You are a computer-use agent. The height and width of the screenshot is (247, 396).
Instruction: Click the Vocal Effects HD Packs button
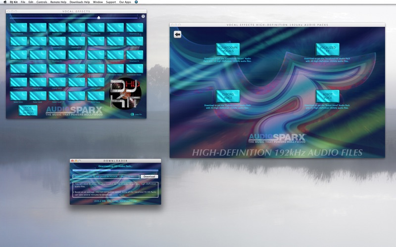28,110
